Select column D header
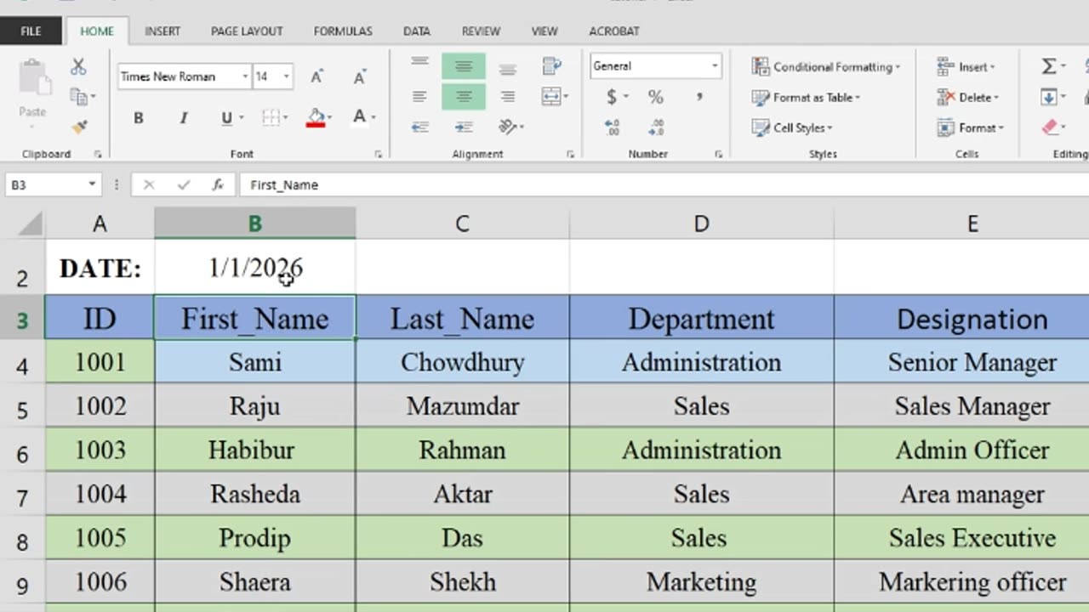 [x=701, y=224]
